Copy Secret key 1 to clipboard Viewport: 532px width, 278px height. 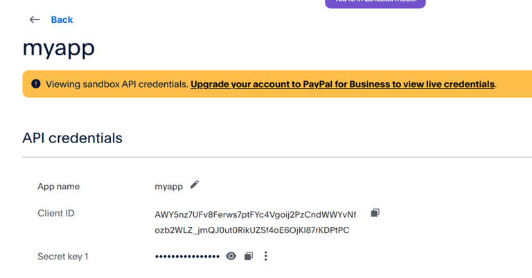[x=249, y=256]
